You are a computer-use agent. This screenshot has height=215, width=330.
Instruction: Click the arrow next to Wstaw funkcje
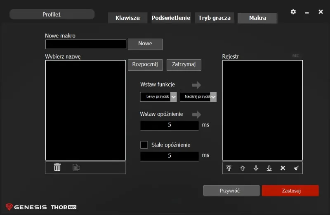point(196,85)
